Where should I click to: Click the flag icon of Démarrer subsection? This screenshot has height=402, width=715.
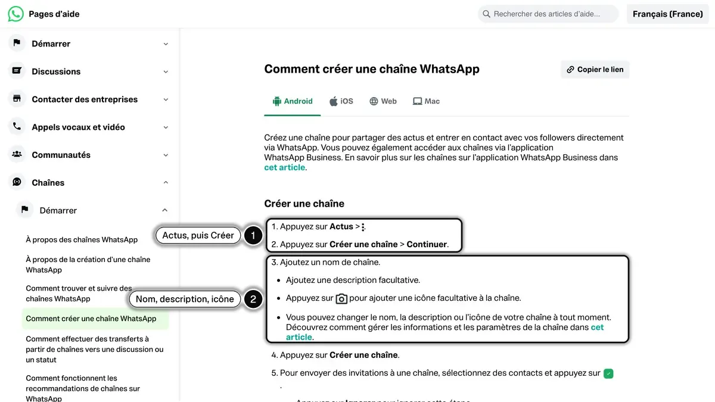tap(24, 210)
